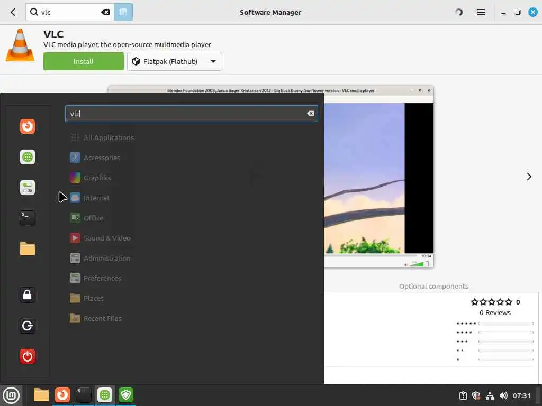542x406 pixels.
Task: Open Software Manager from the menu favorites
Action: point(28,157)
